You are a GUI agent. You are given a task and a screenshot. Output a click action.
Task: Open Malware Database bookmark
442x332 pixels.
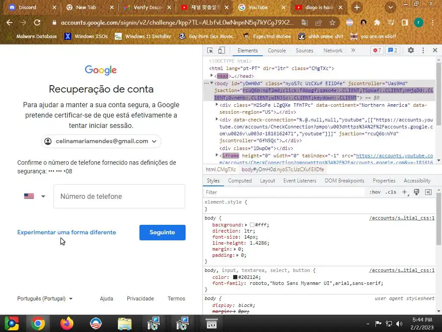tap(32, 36)
